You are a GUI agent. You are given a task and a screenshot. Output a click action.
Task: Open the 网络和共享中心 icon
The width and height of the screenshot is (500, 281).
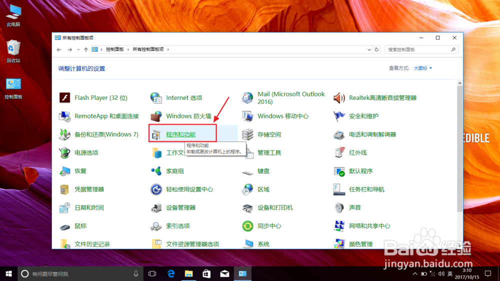pos(339,226)
